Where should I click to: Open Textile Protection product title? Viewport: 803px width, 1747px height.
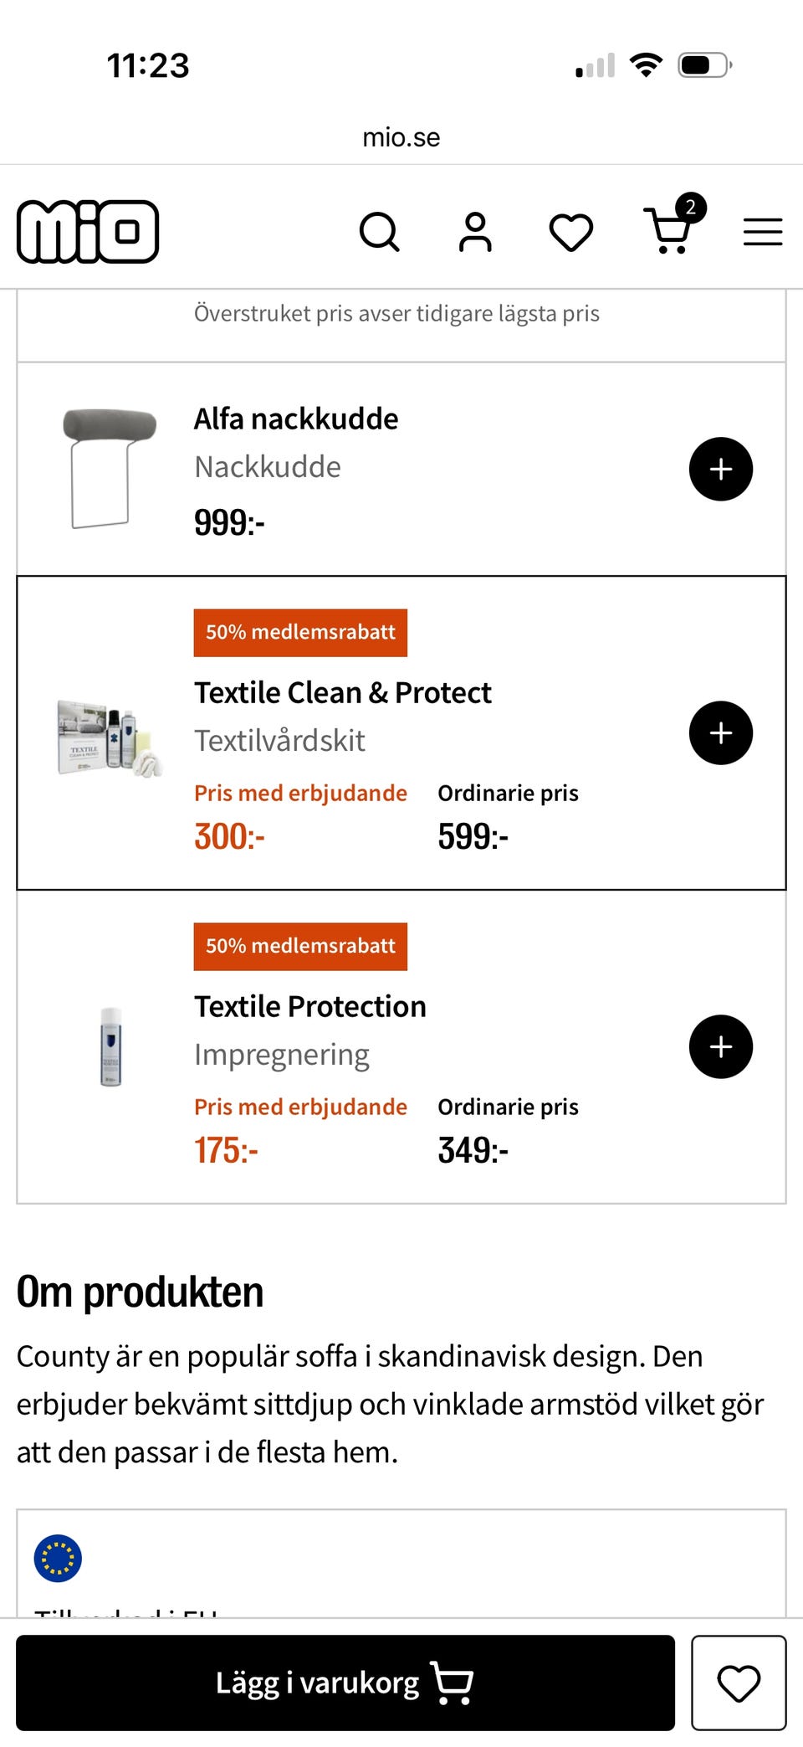(310, 1006)
